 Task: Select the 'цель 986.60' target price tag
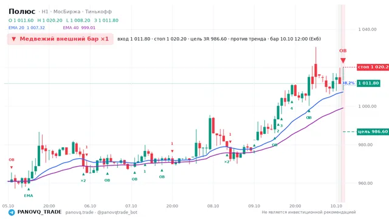click(x=373, y=131)
